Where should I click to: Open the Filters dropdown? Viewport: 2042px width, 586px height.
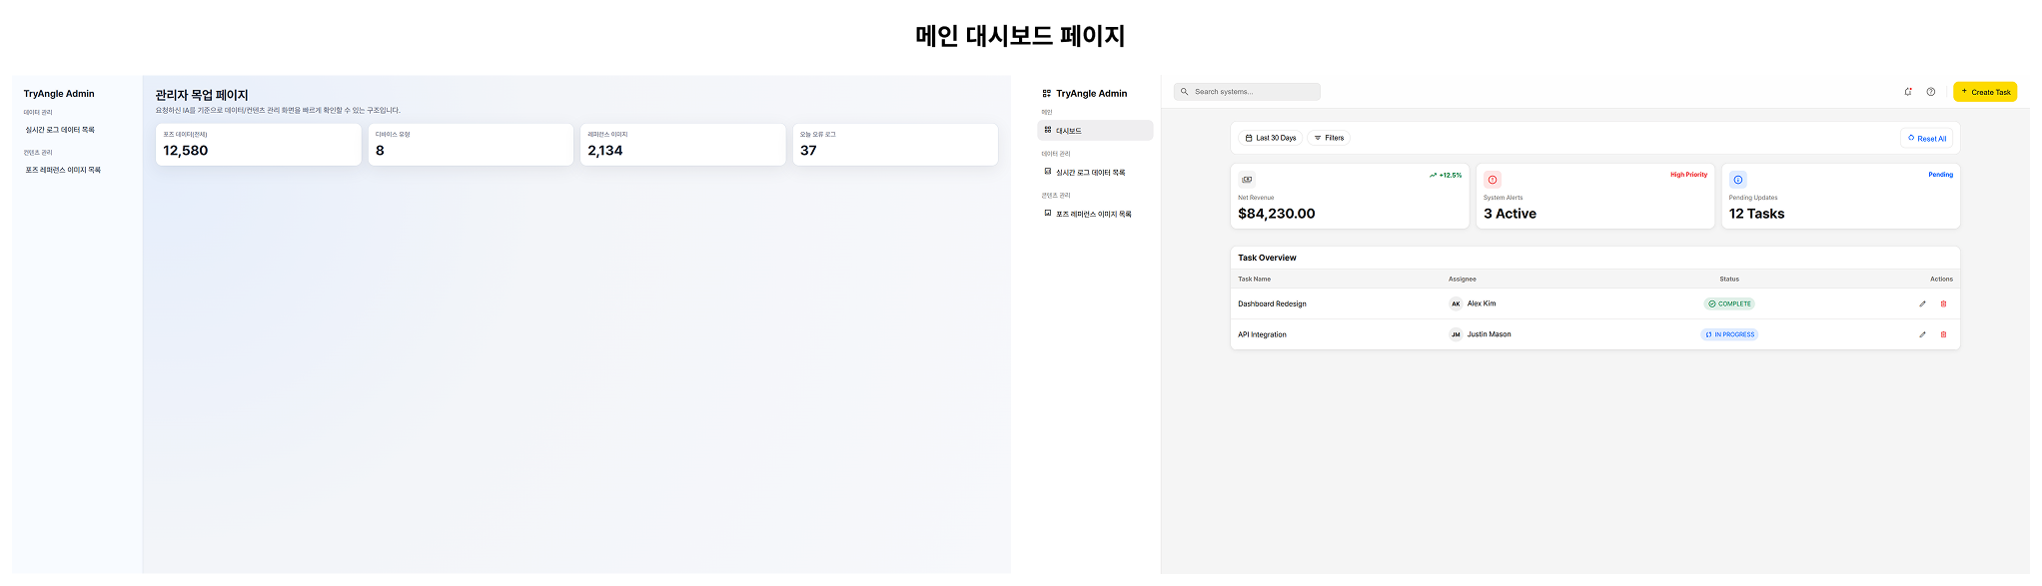(x=1329, y=138)
